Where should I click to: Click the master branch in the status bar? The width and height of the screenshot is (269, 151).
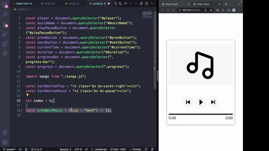9,149
